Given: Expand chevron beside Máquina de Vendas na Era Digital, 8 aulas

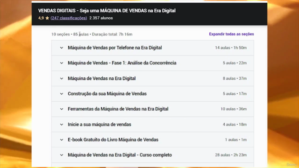Looking at the screenshot, I should (61, 78).
